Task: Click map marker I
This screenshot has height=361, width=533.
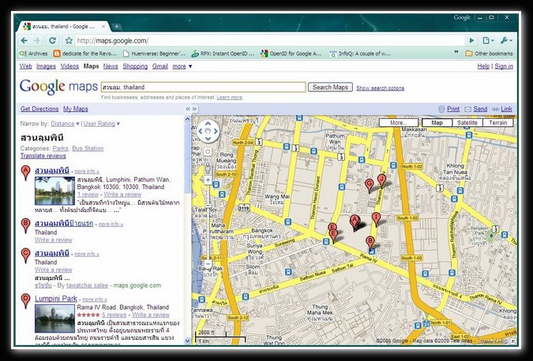Action: tap(376, 218)
